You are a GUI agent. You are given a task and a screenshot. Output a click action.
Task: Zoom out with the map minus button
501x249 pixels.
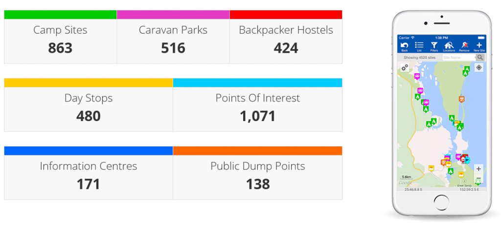tap(478, 178)
